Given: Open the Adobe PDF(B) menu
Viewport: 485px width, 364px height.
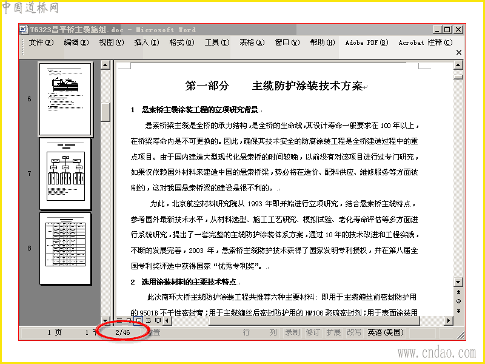Looking at the screenshot, I should [x=367, y=42].
